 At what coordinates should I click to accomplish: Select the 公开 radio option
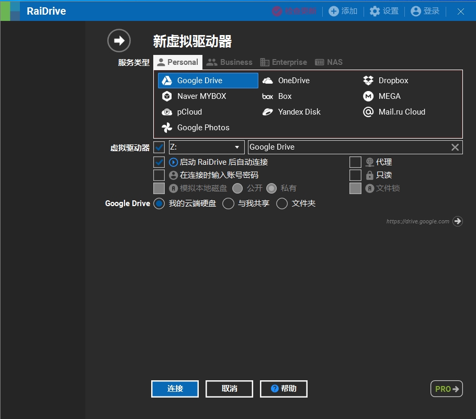(x=237, y=188)
